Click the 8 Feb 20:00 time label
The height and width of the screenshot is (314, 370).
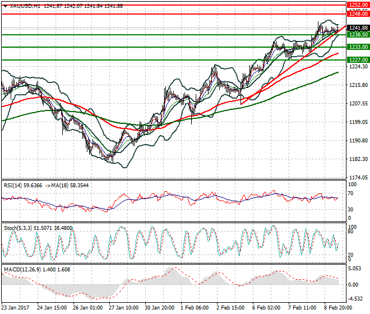tap(338, 308)
